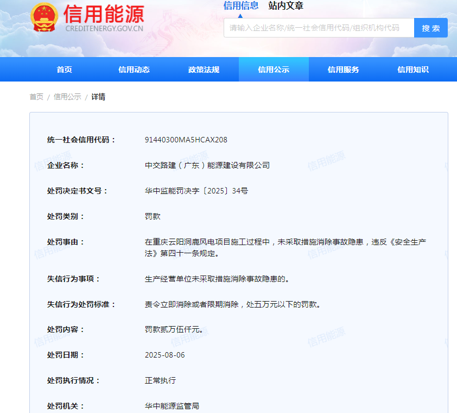Open the 信用服务 navigation item

click(x=344, y=70)
